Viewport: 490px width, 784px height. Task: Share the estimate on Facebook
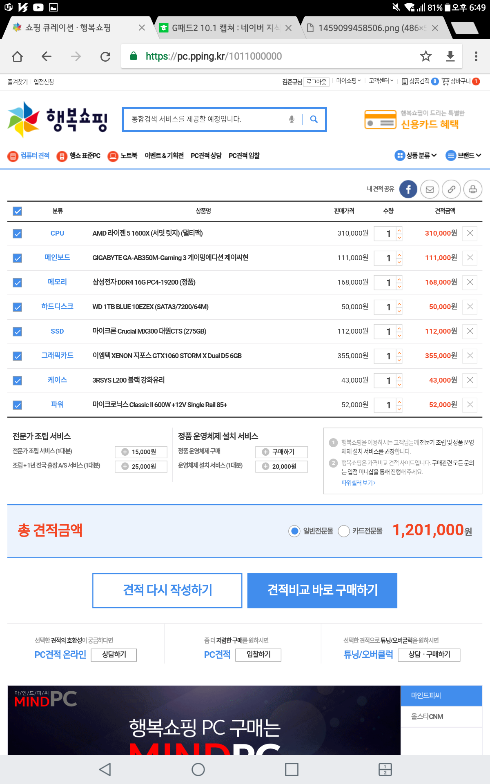tap(408, 189)
